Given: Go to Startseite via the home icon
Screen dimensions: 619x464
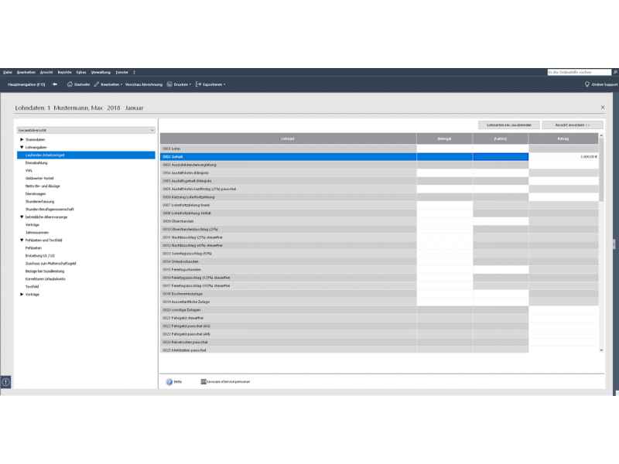Looking at the screenshot, I should click(70, 84).
